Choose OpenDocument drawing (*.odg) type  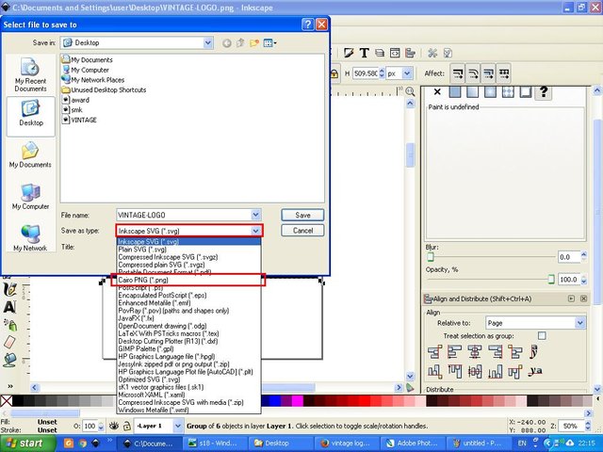click(188, 326)
